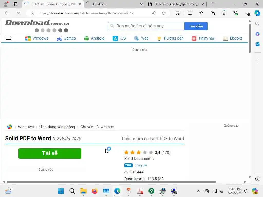Viewport: 263px width, 197px height.
Task: Open taskbar Search
Action: (x=72, y=191)
